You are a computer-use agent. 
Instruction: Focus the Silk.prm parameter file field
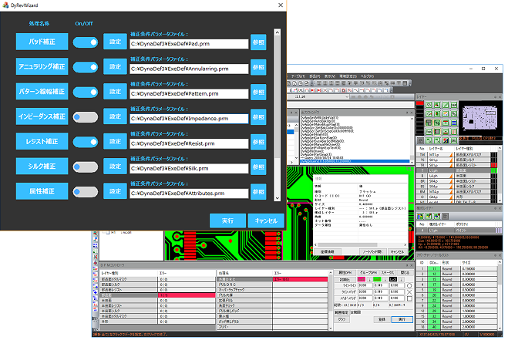click(187, 169)
